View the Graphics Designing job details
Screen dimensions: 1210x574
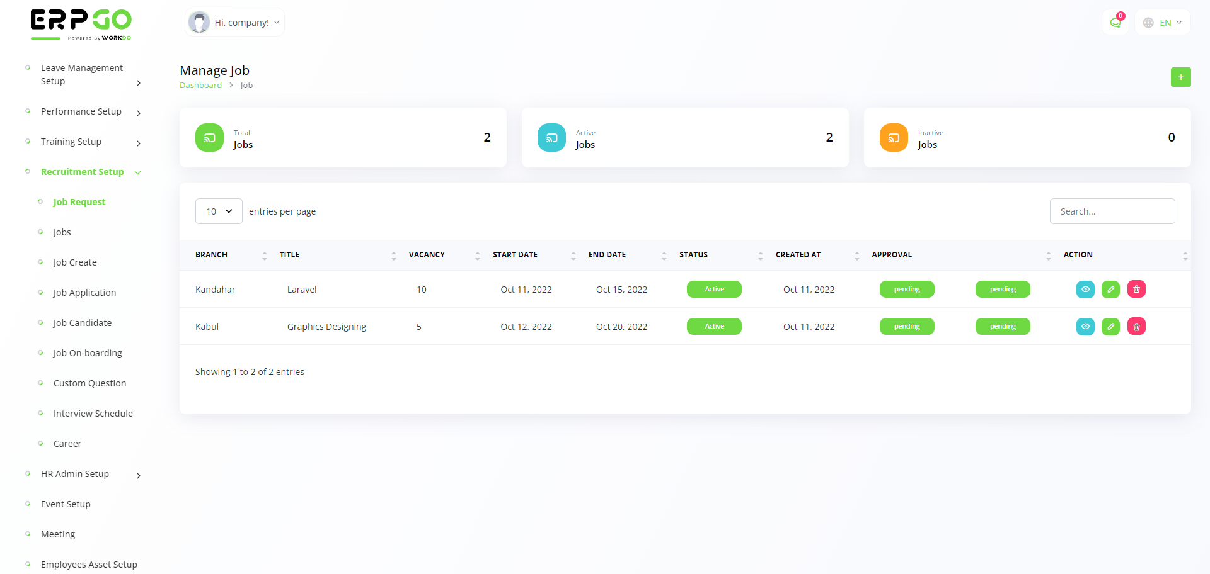coord(1085,327)
